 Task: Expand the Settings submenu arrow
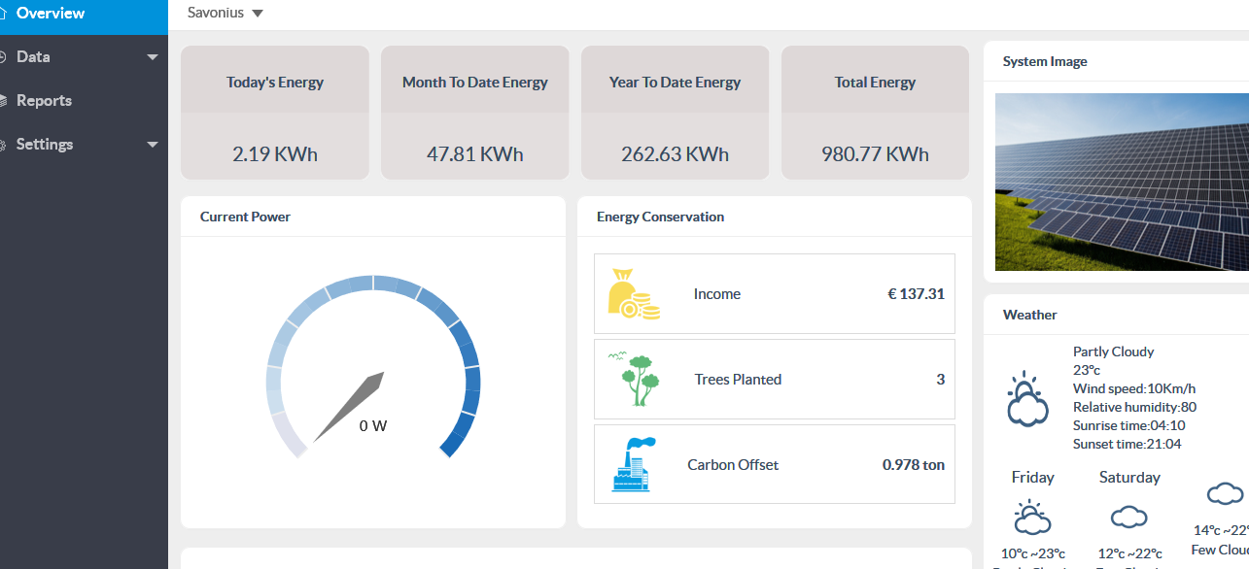click(x=153, y=145)
